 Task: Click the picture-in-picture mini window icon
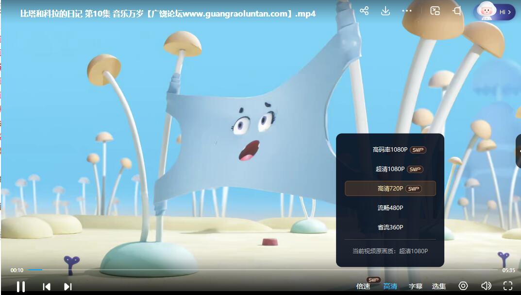435,11
